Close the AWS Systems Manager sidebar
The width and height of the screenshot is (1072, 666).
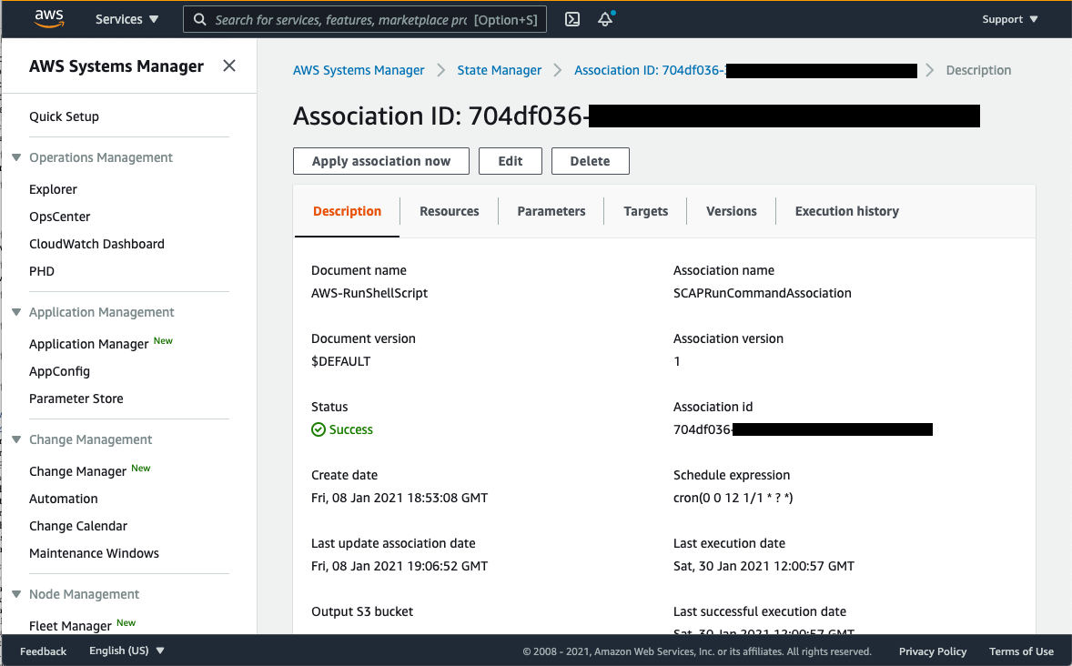point(229,66)
